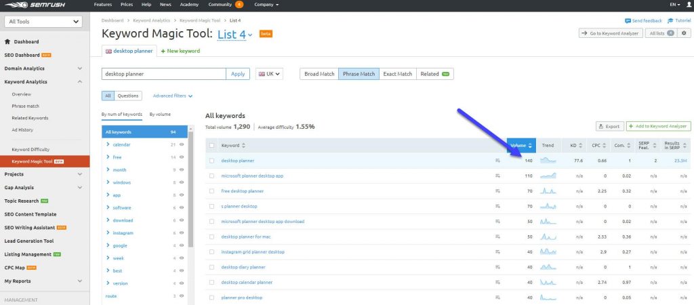This screenshot has height=305, width=694.
Task: Sort by SERP Feat. column
Action: click(653, 146)
